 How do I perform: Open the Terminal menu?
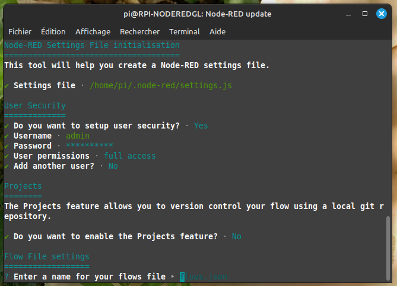click(x=184, y=31)
